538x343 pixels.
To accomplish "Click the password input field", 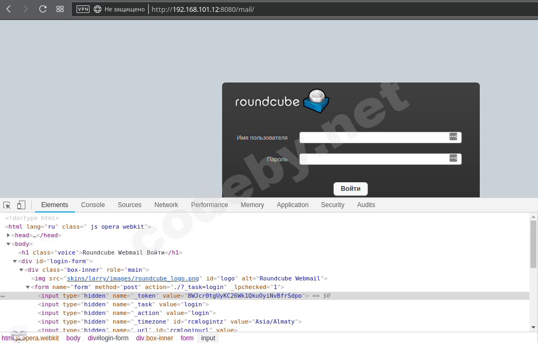I will 380,159.
